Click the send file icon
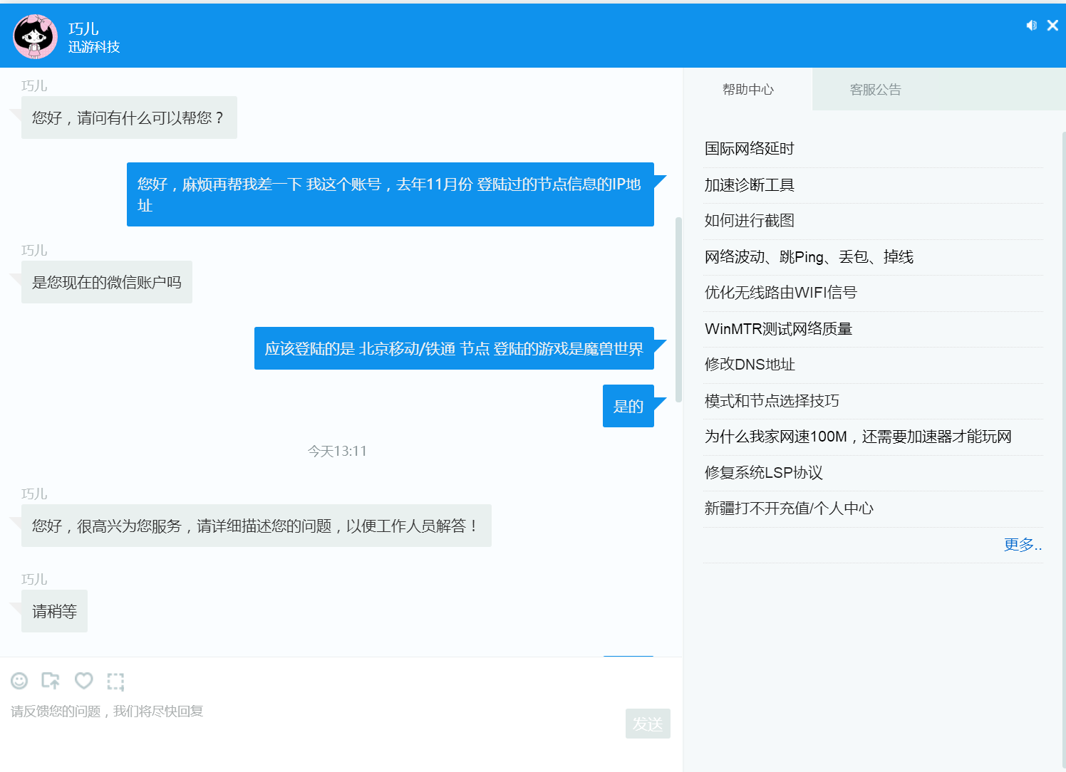1066x772 pixels. tap(51, 681)
